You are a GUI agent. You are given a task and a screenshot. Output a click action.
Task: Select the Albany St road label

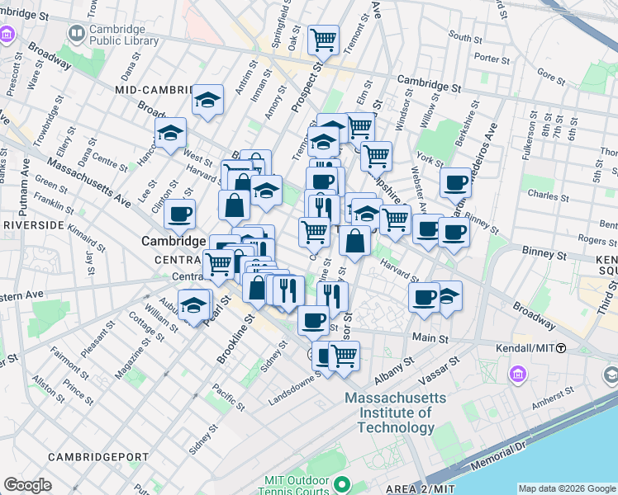(x=394, y=370)
